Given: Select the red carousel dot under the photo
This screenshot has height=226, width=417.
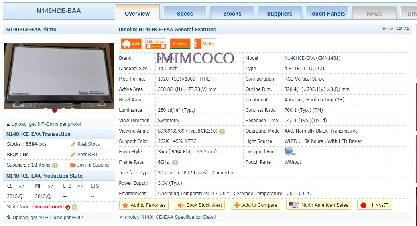Looking at the screenshot, I should pos(55,110).
